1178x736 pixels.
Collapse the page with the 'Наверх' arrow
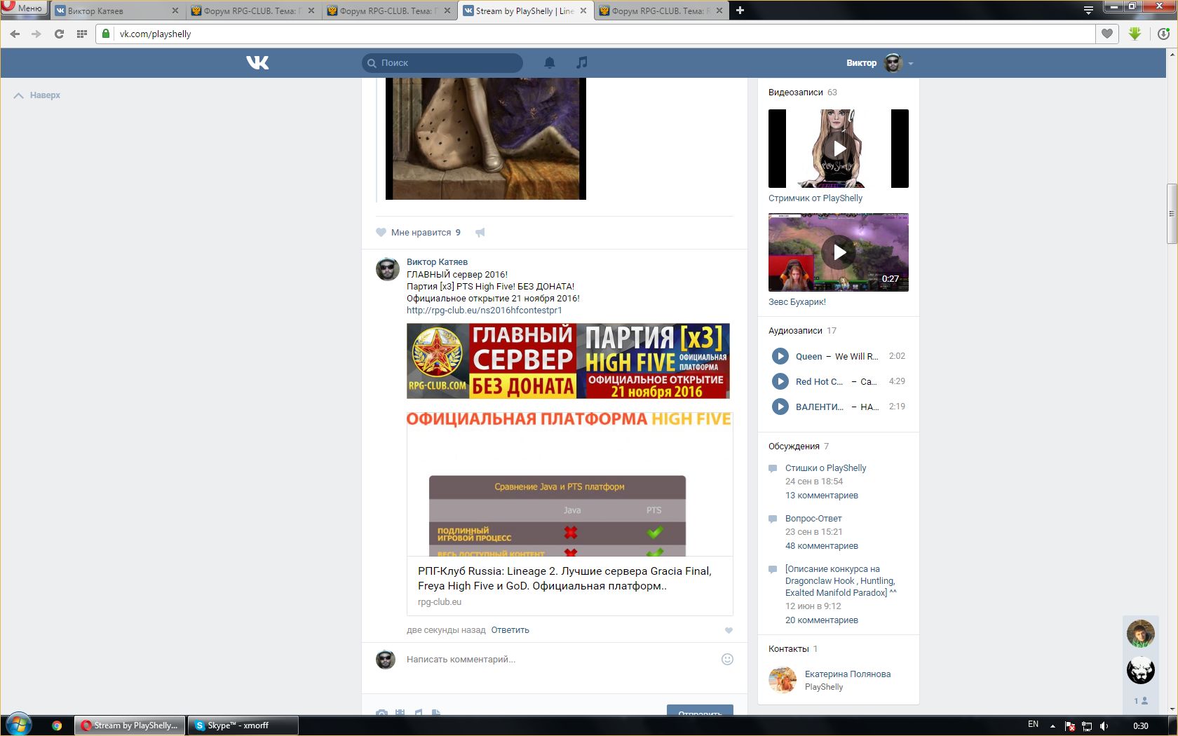tap(19, 95)
